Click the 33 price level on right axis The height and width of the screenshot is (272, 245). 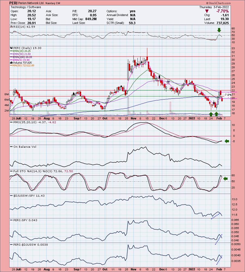click(x=233, y=48)
